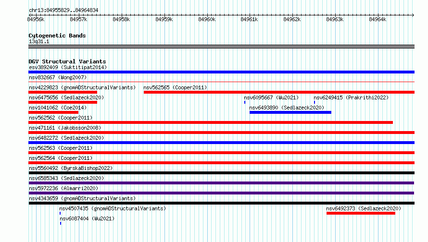Click nsv5560492 (ByrskaBishop2022) label

coord(71,168)
